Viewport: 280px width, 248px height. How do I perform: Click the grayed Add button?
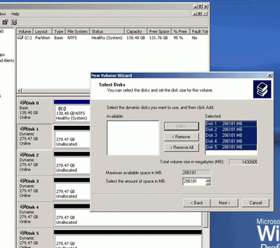[x=182, y=126]
